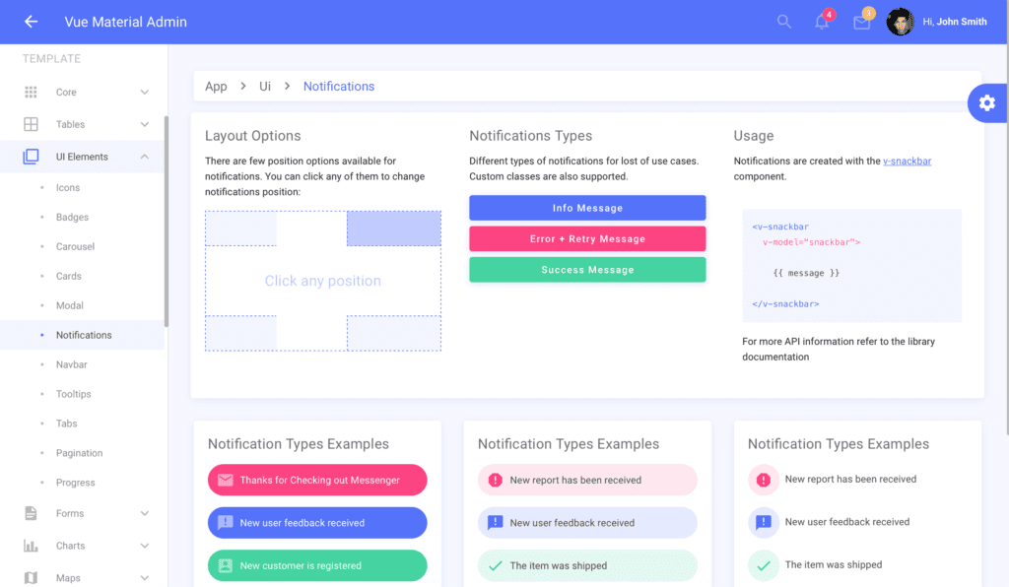Screen dimensions: 1009x587
Task: Open the Progress sidebar item
Action: (83, 483)
